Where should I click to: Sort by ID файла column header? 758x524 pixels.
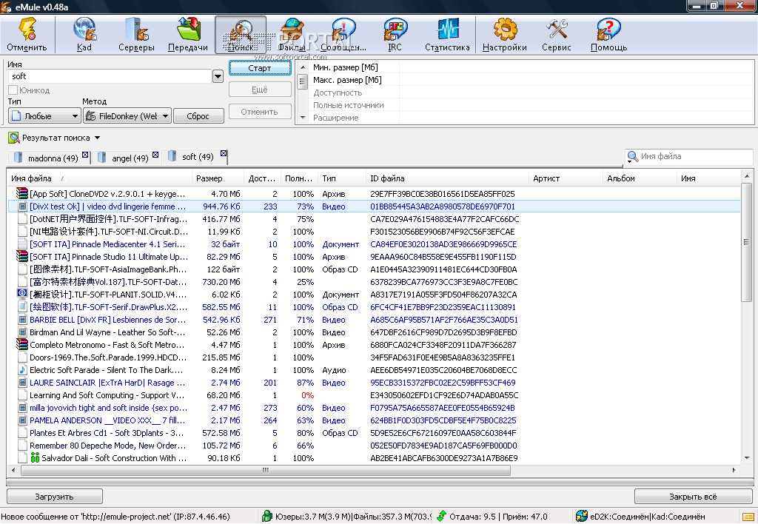pos(448,178)
